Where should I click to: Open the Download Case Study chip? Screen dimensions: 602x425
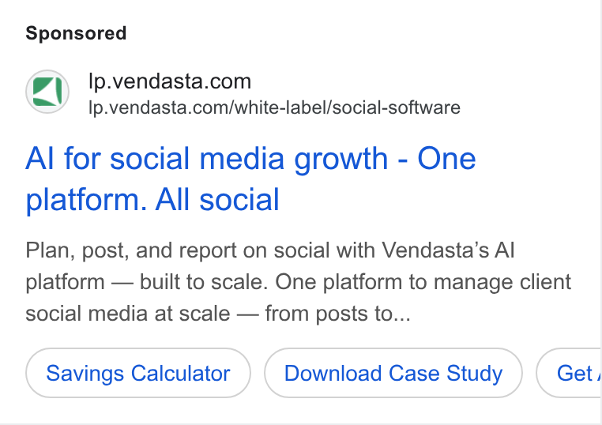click(393, 373)
